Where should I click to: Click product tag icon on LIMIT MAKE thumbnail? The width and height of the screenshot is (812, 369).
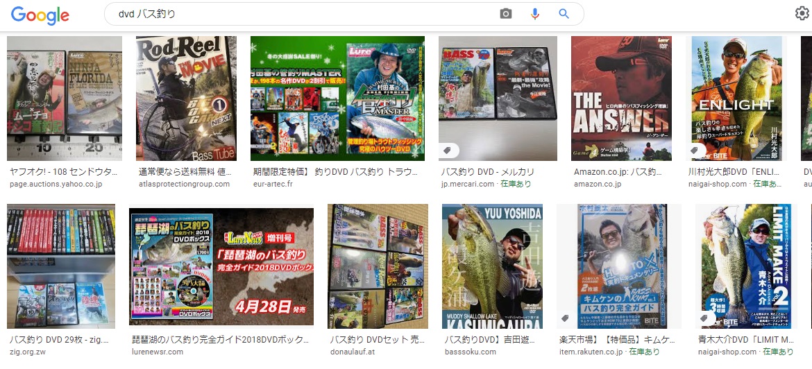(x=704, y=318)
